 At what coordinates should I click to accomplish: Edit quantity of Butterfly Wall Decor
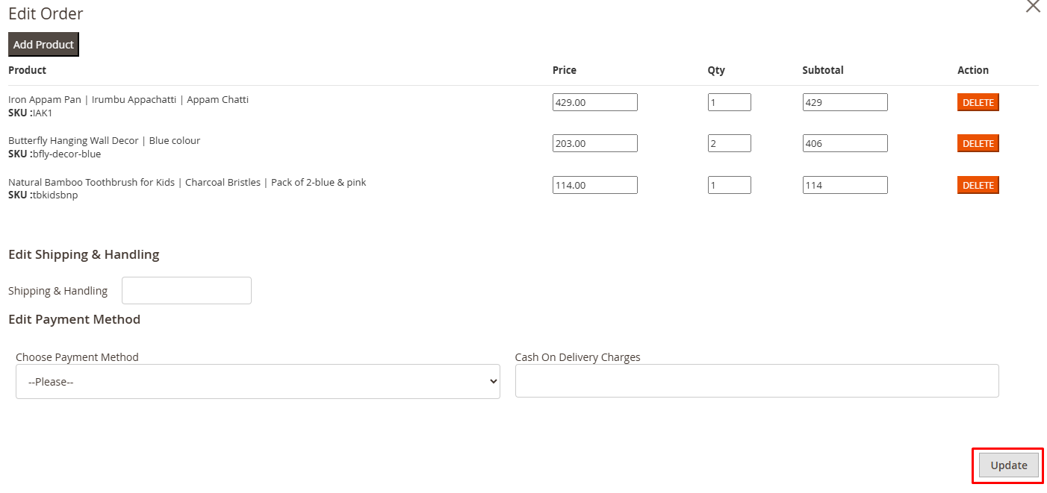coord(730,143)
